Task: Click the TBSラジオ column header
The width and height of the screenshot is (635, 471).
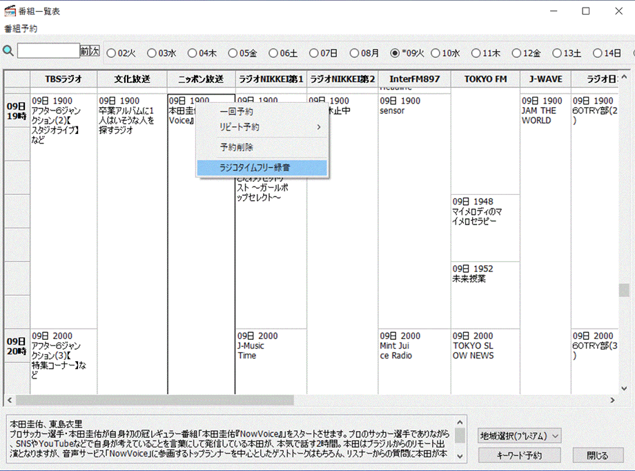Action: point(63,79)
